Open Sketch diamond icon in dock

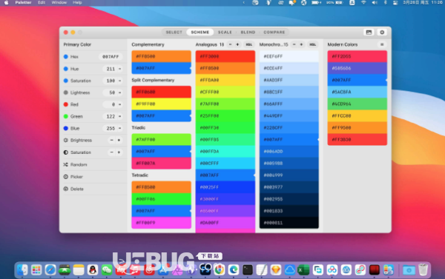point(276,269)
